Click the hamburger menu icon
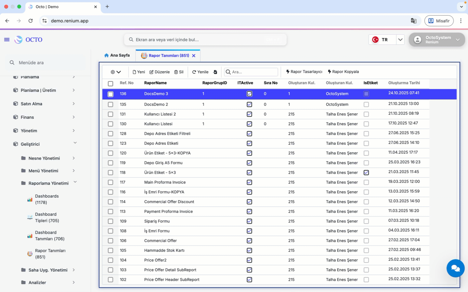468x292 pixels. (7, 40)
